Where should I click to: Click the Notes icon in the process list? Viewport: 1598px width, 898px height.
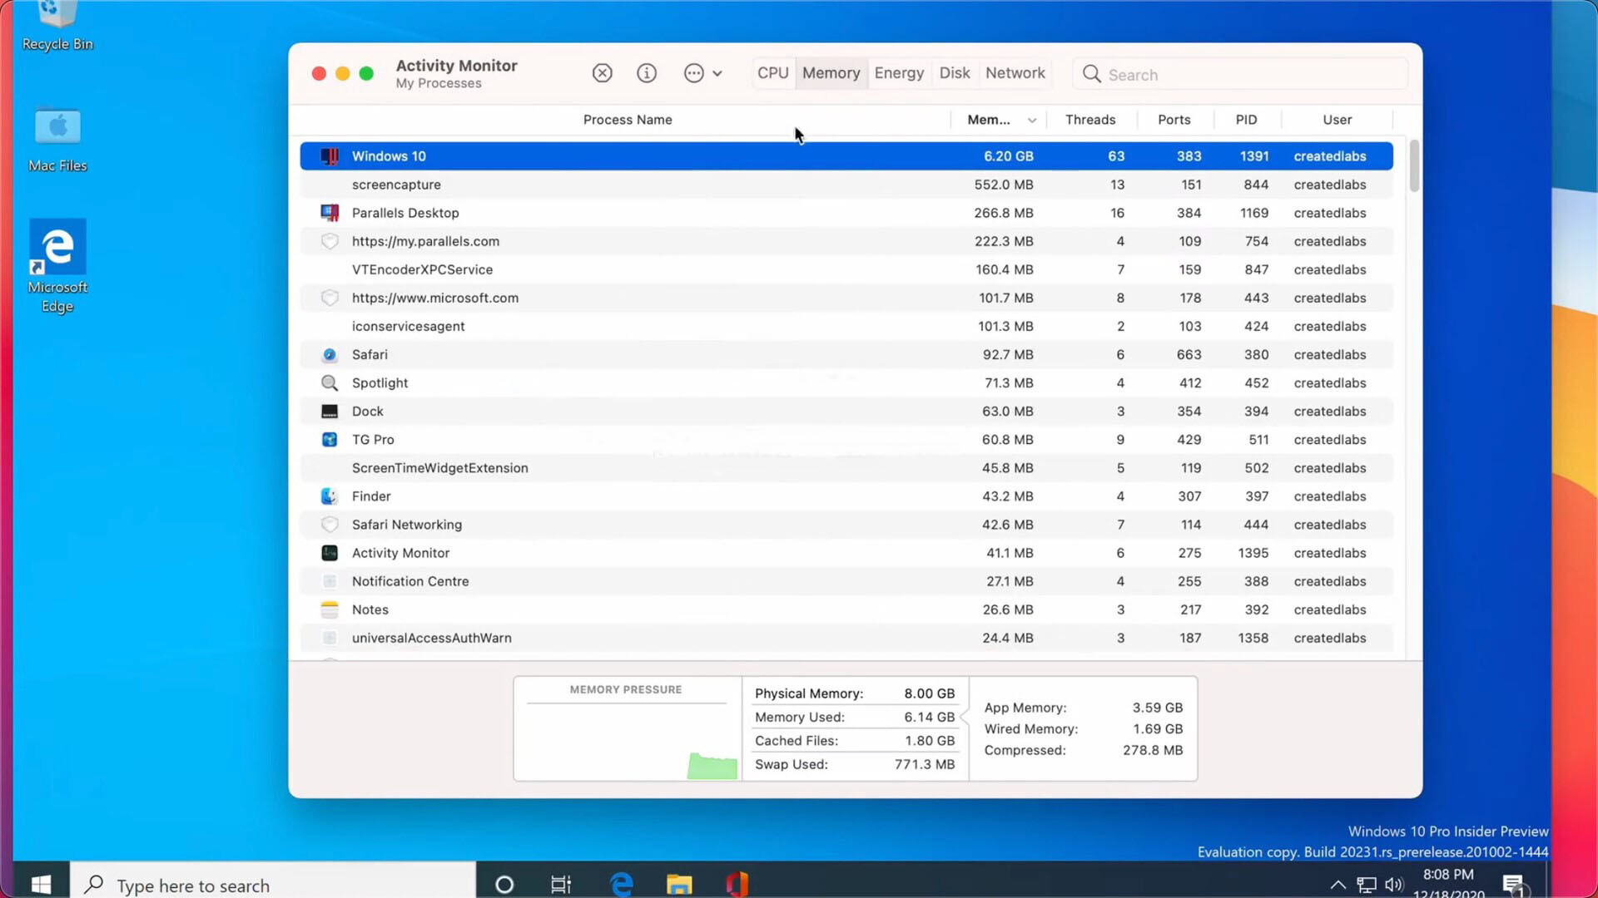[330, 609]
